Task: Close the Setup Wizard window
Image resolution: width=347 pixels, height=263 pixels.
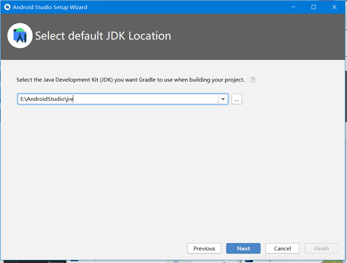Action: click(334, 7)
